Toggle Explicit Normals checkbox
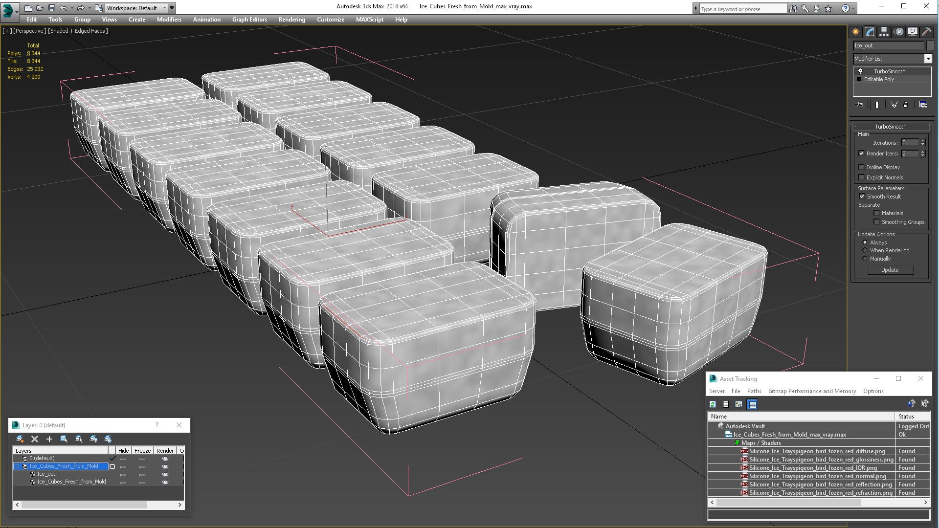 [x=861, y=177]
